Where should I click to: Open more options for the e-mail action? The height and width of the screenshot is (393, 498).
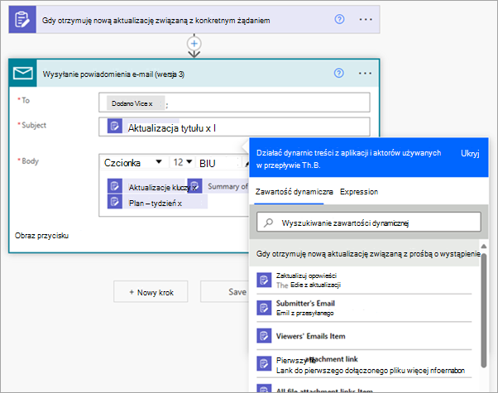click(x=366, y=74)
